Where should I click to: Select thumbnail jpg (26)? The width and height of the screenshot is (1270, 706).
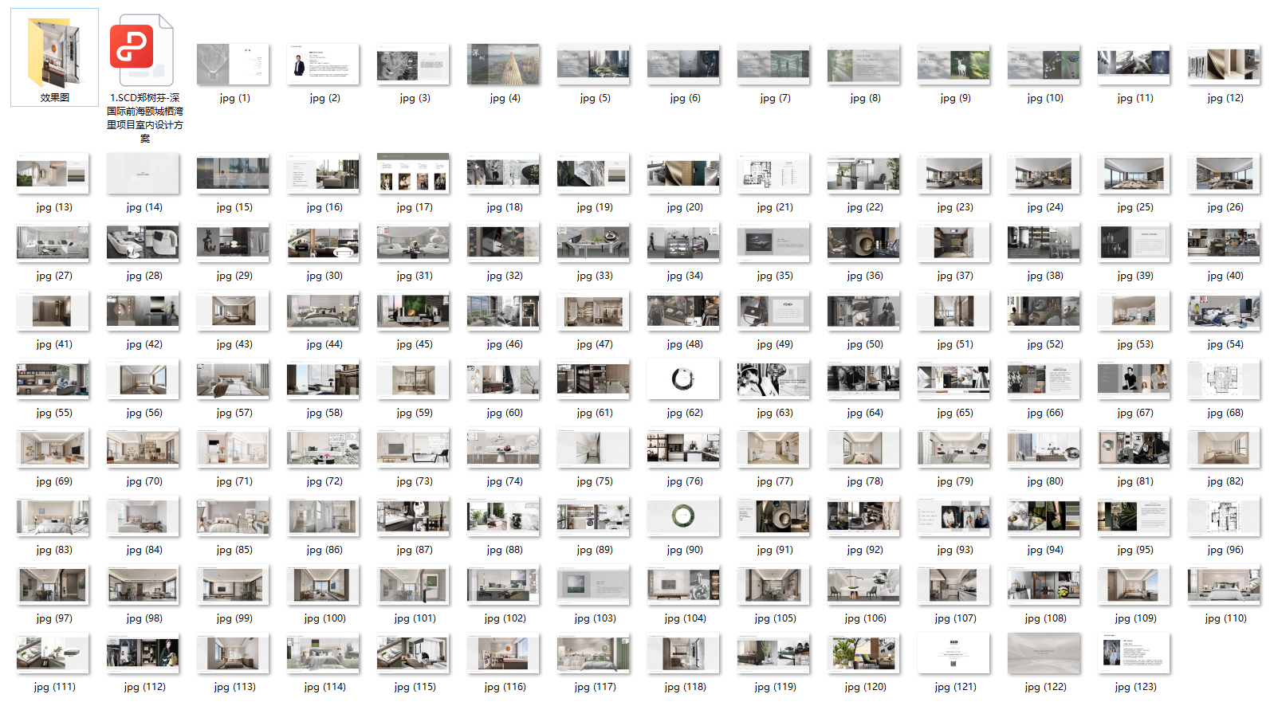[1225, 174]
